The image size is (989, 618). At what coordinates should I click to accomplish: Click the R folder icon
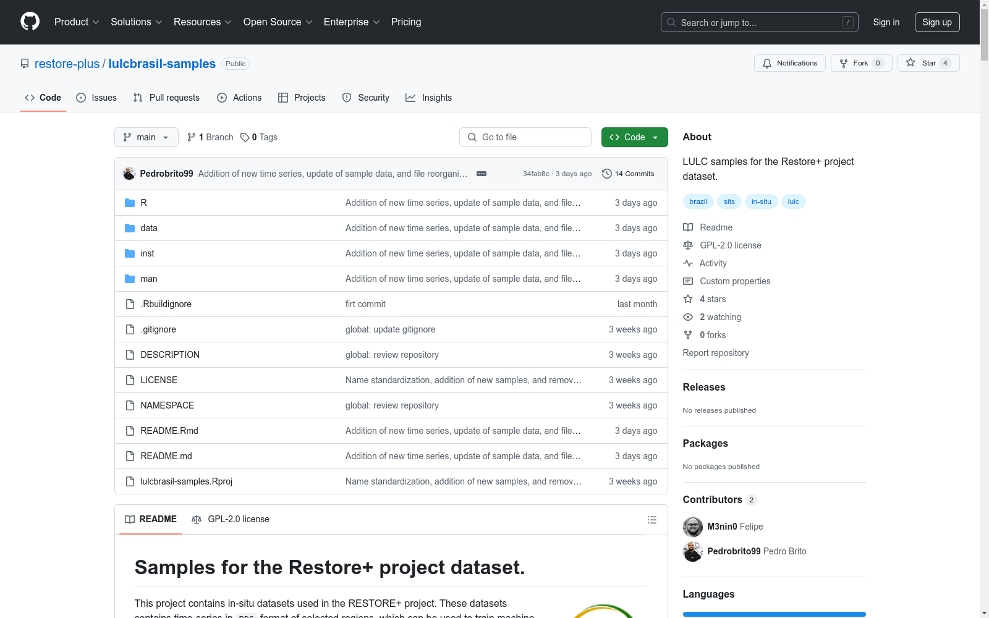pyautogui.click(x=130, y=203)
